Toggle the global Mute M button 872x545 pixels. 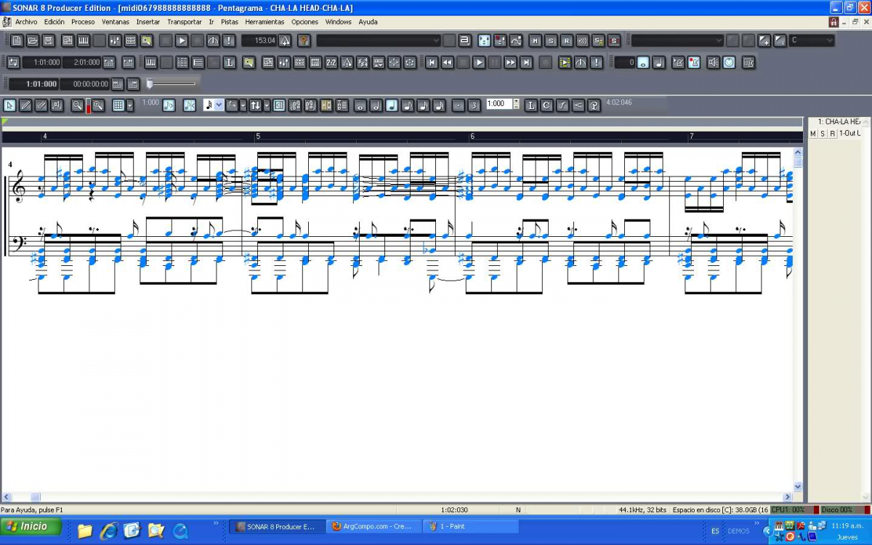[x=535, y=41]
